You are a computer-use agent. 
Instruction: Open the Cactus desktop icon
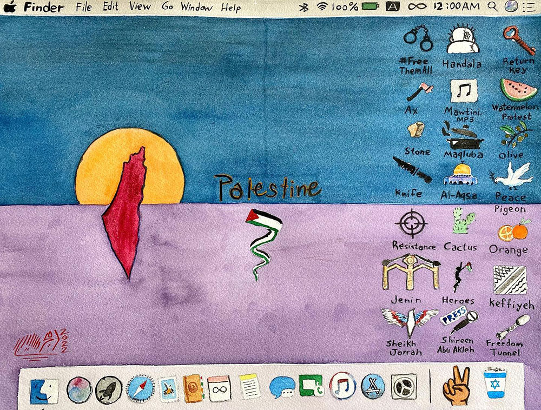click(x=464, y=221)
